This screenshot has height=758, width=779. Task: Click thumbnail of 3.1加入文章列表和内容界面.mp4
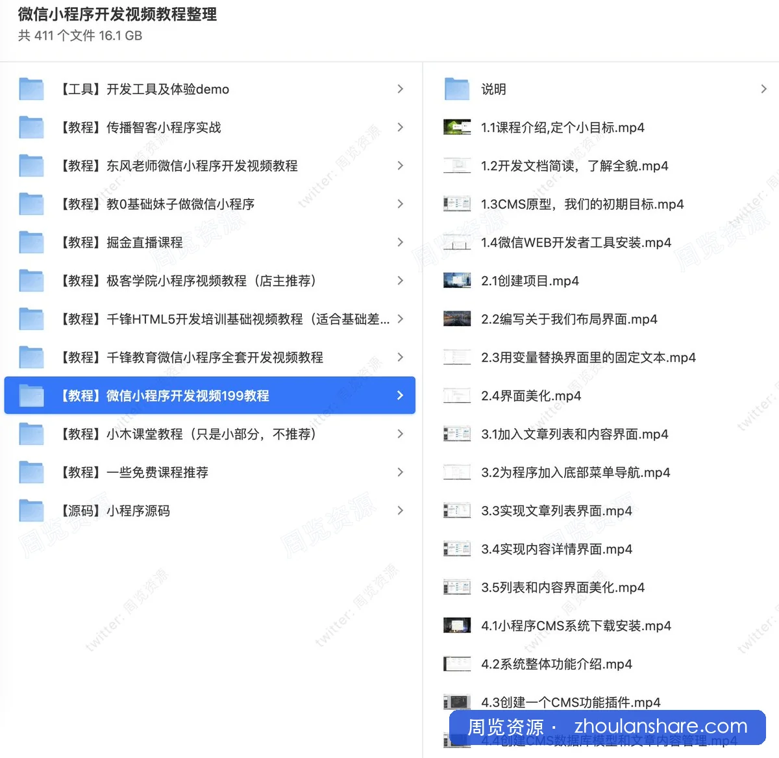point(457,434)
